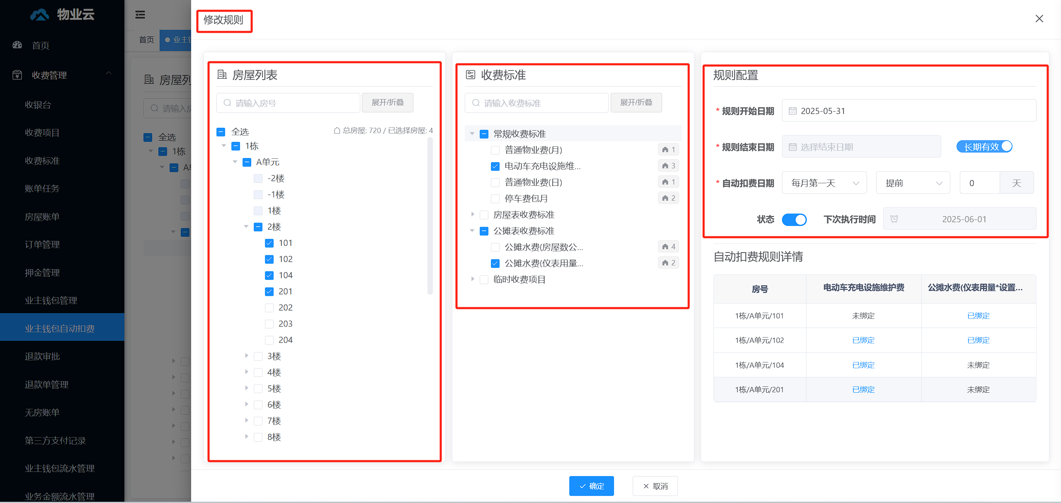Screen dimensions: 1061x503
Task: Check 停车费包月 fee standard
Action: pos(495,199)
